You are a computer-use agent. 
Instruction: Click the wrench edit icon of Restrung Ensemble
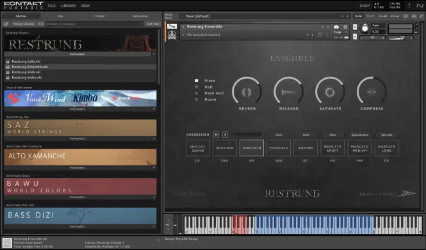pyautogui.click(x=172, y=26)
